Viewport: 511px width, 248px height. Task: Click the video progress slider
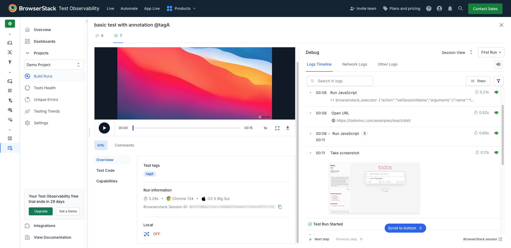(186, 128)
